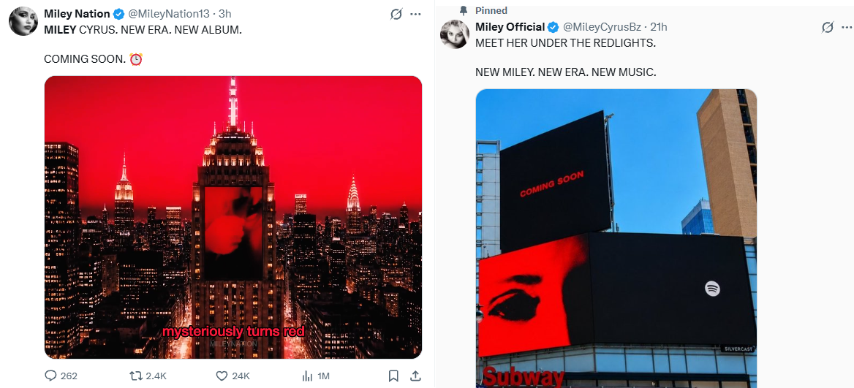
Task: Open the red New York skyline image
Action: [x=233, y=217]
